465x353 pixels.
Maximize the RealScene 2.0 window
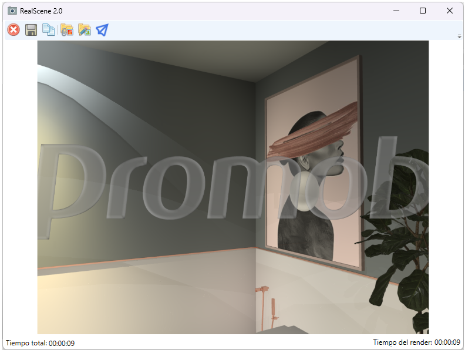point(423,11)
